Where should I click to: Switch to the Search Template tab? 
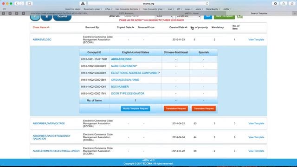[x=259, y=13]
